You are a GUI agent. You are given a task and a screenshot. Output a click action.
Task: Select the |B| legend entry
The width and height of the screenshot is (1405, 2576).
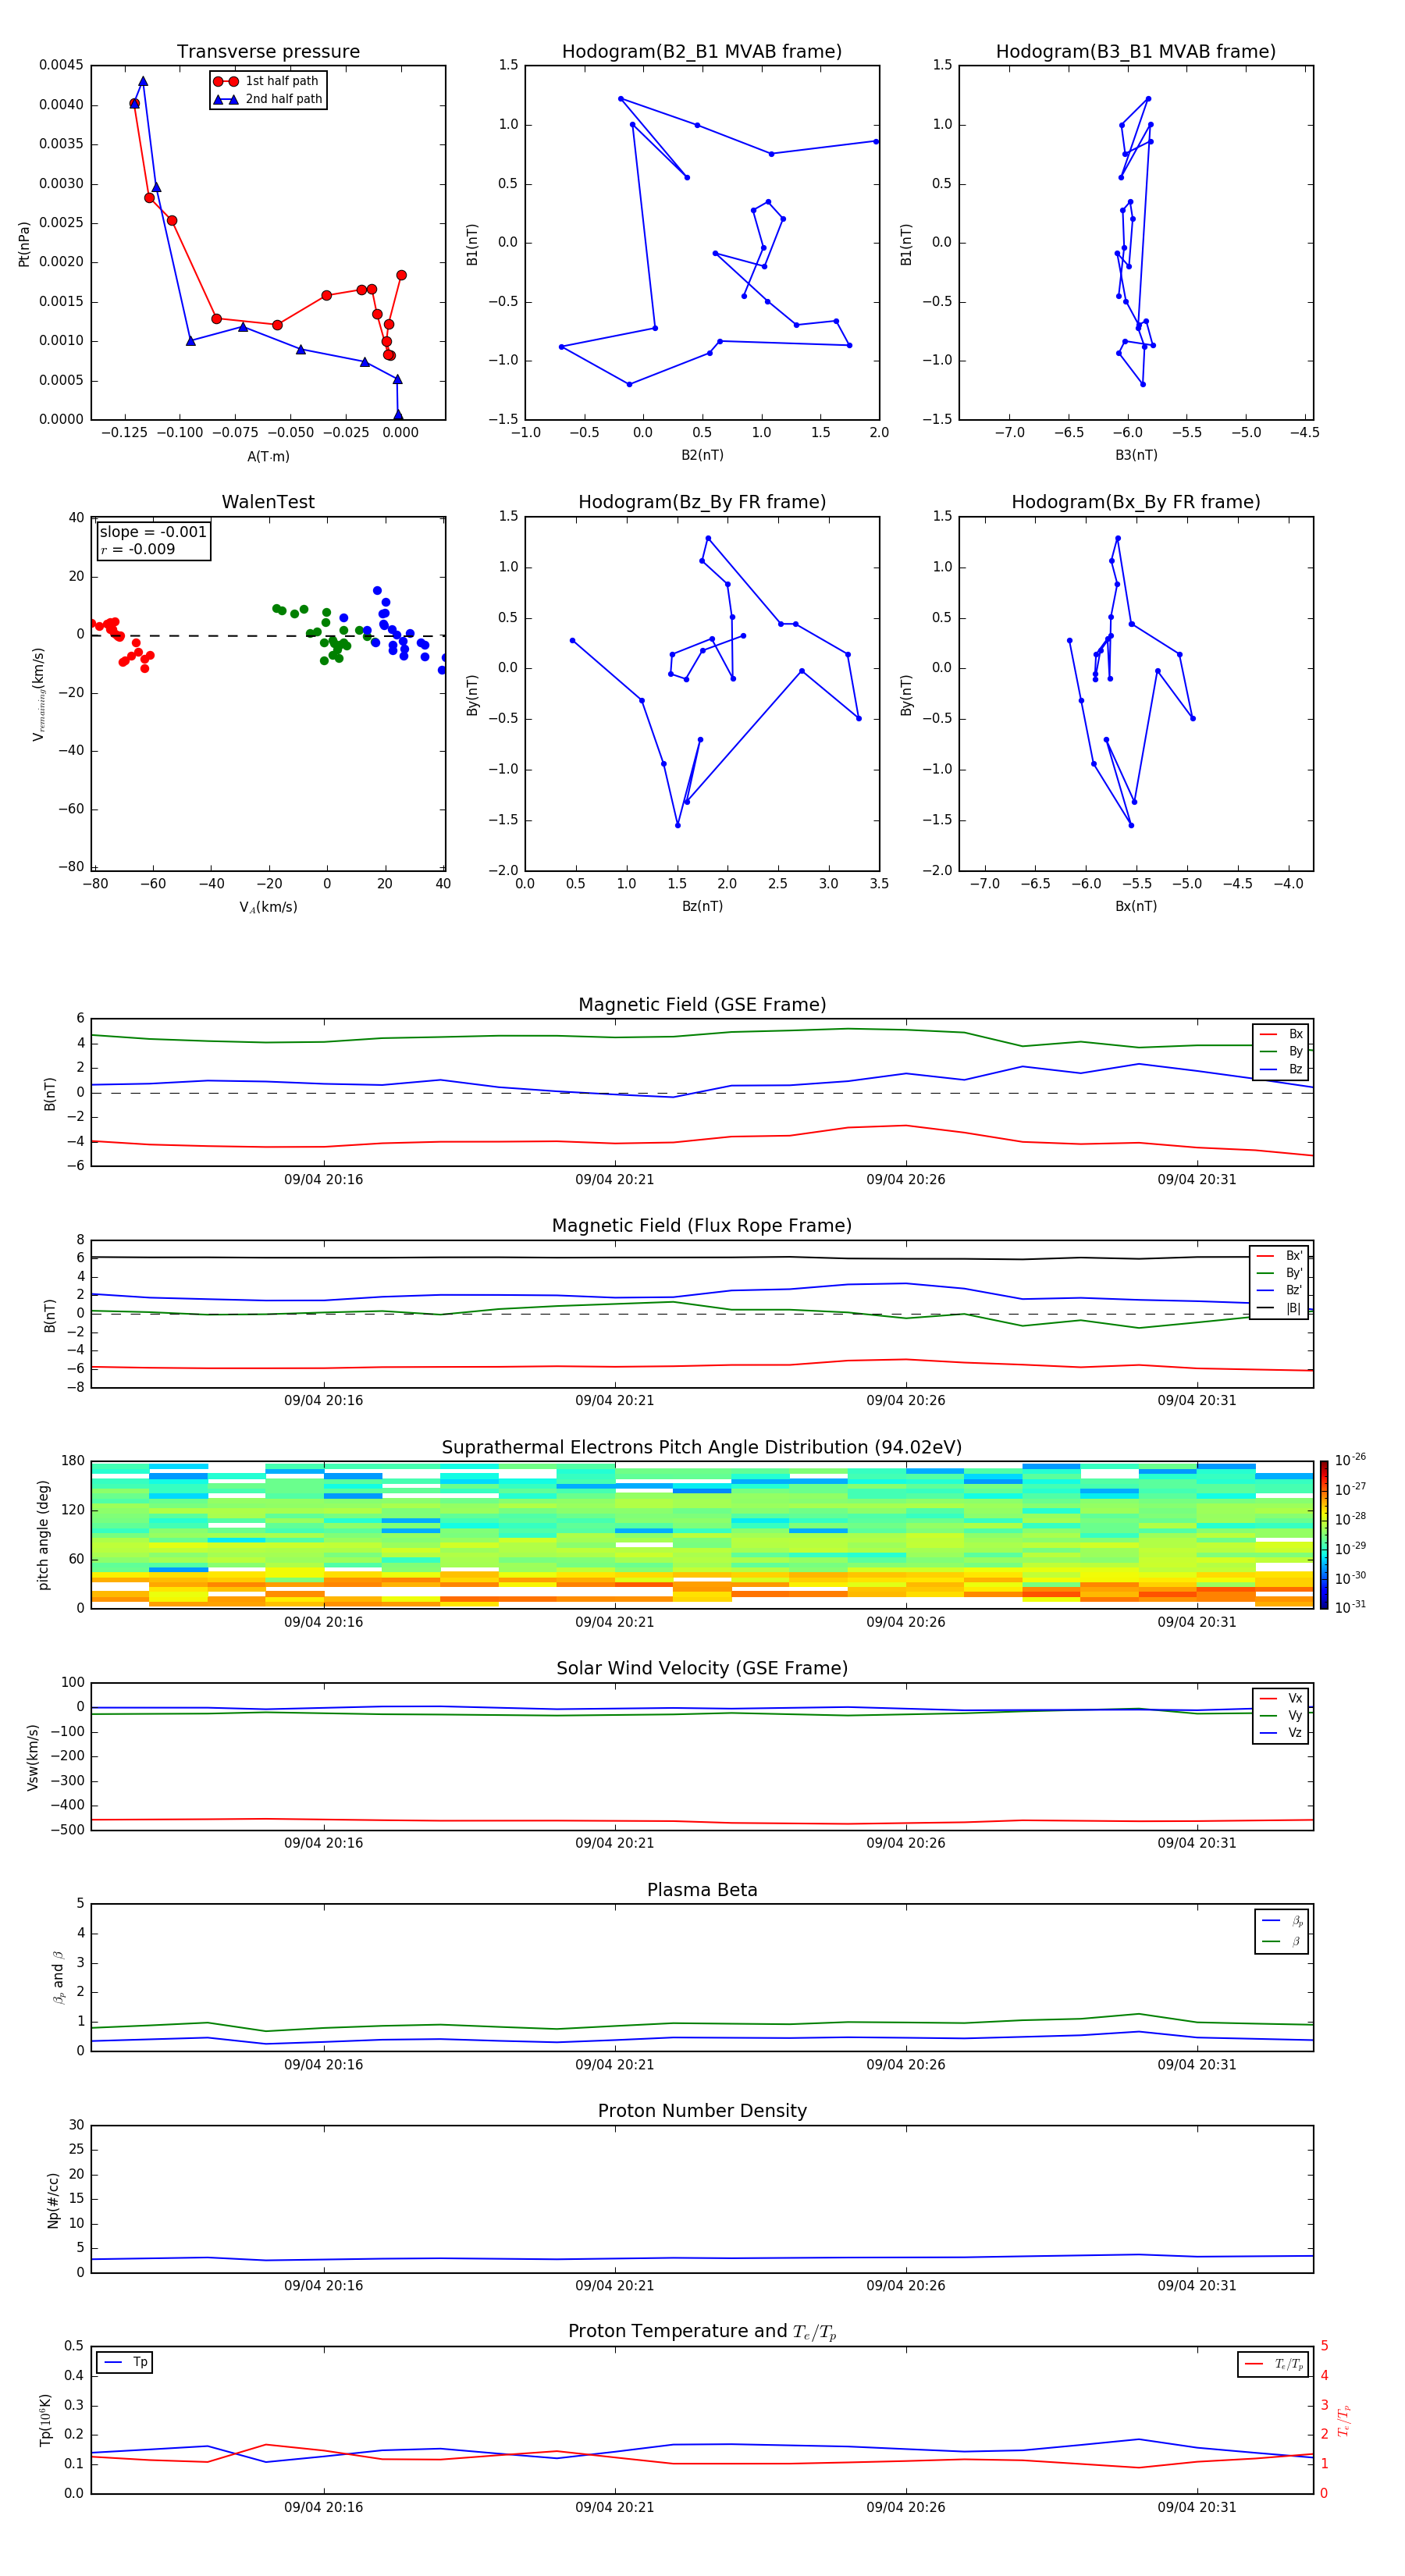pos(1279,1308)
